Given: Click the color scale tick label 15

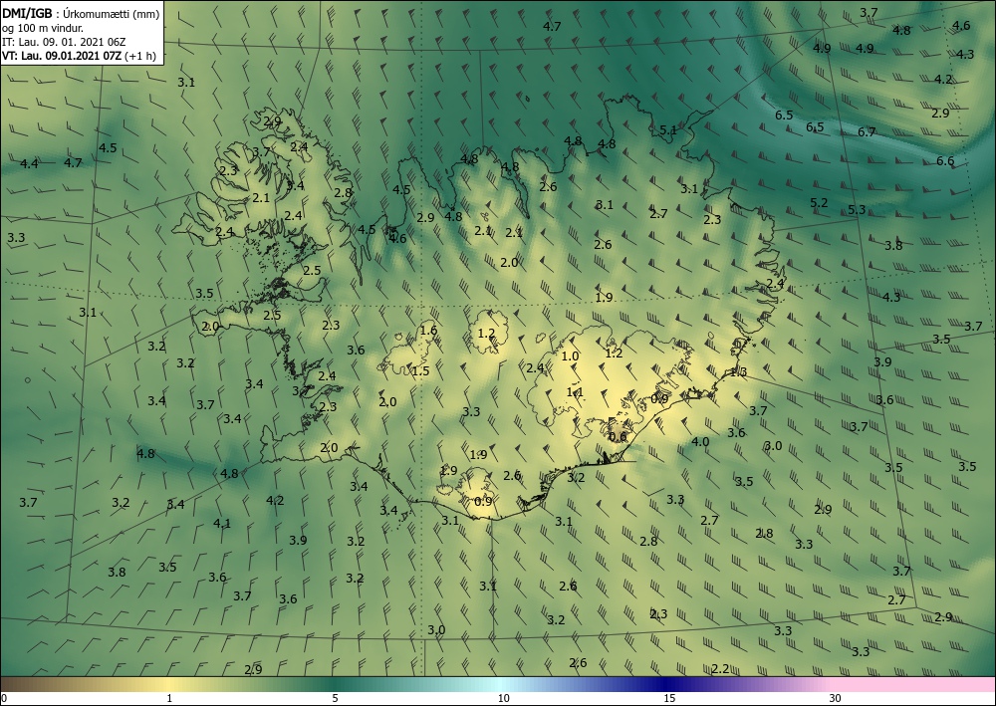Looking at the screenshot, I should coord(669,698).
